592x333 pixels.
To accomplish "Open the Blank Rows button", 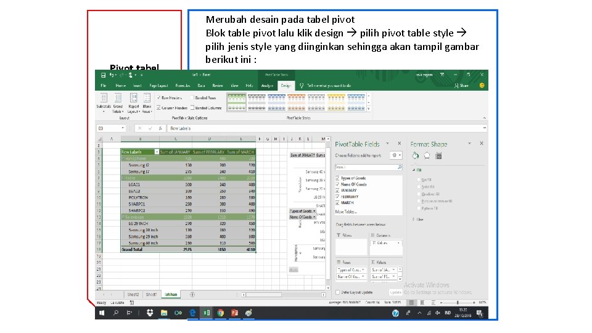I will 147,103.
